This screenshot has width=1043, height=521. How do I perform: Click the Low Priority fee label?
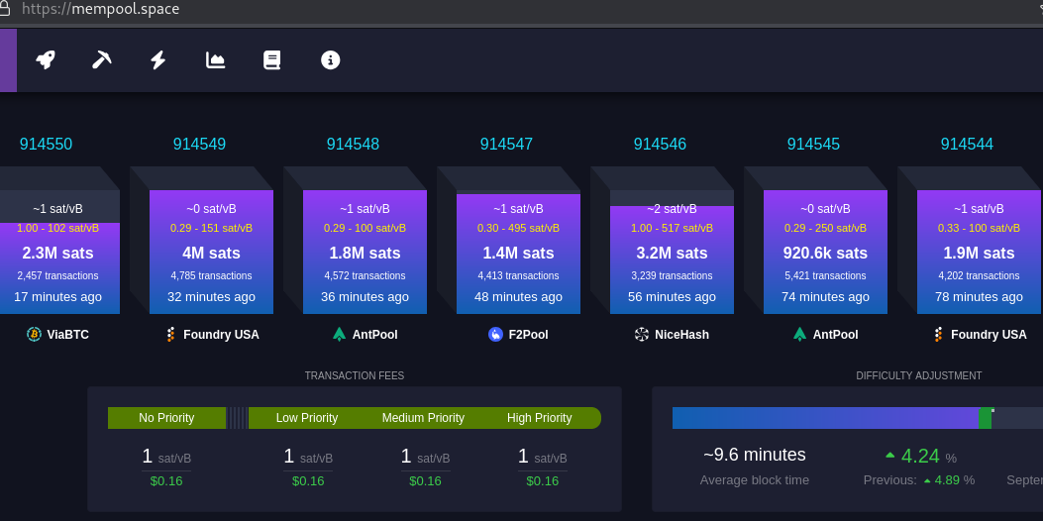coord(307,418)
